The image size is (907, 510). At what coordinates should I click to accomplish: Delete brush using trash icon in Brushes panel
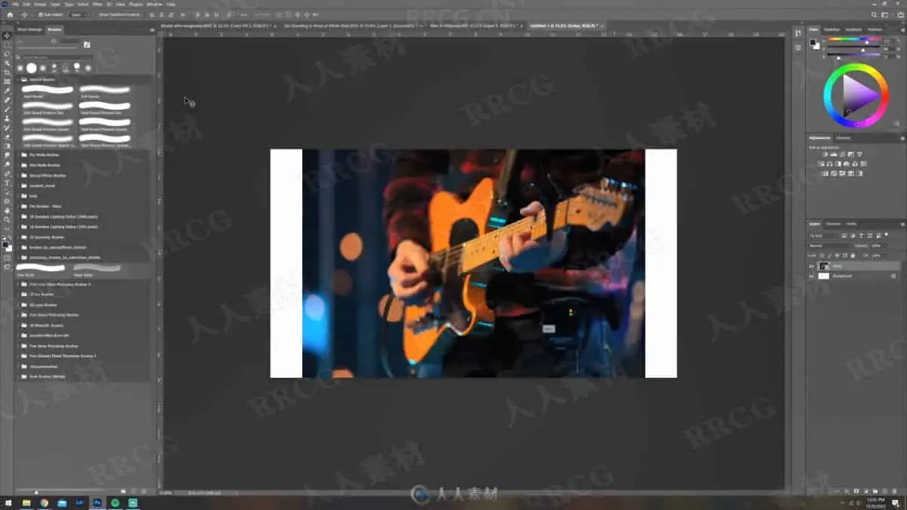[144, 491]
